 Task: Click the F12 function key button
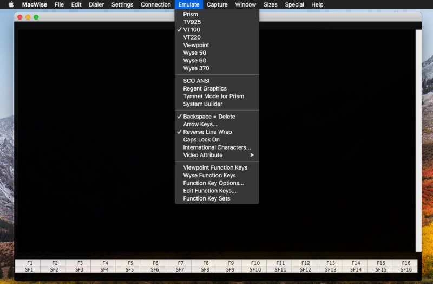[x=304, y=263]
